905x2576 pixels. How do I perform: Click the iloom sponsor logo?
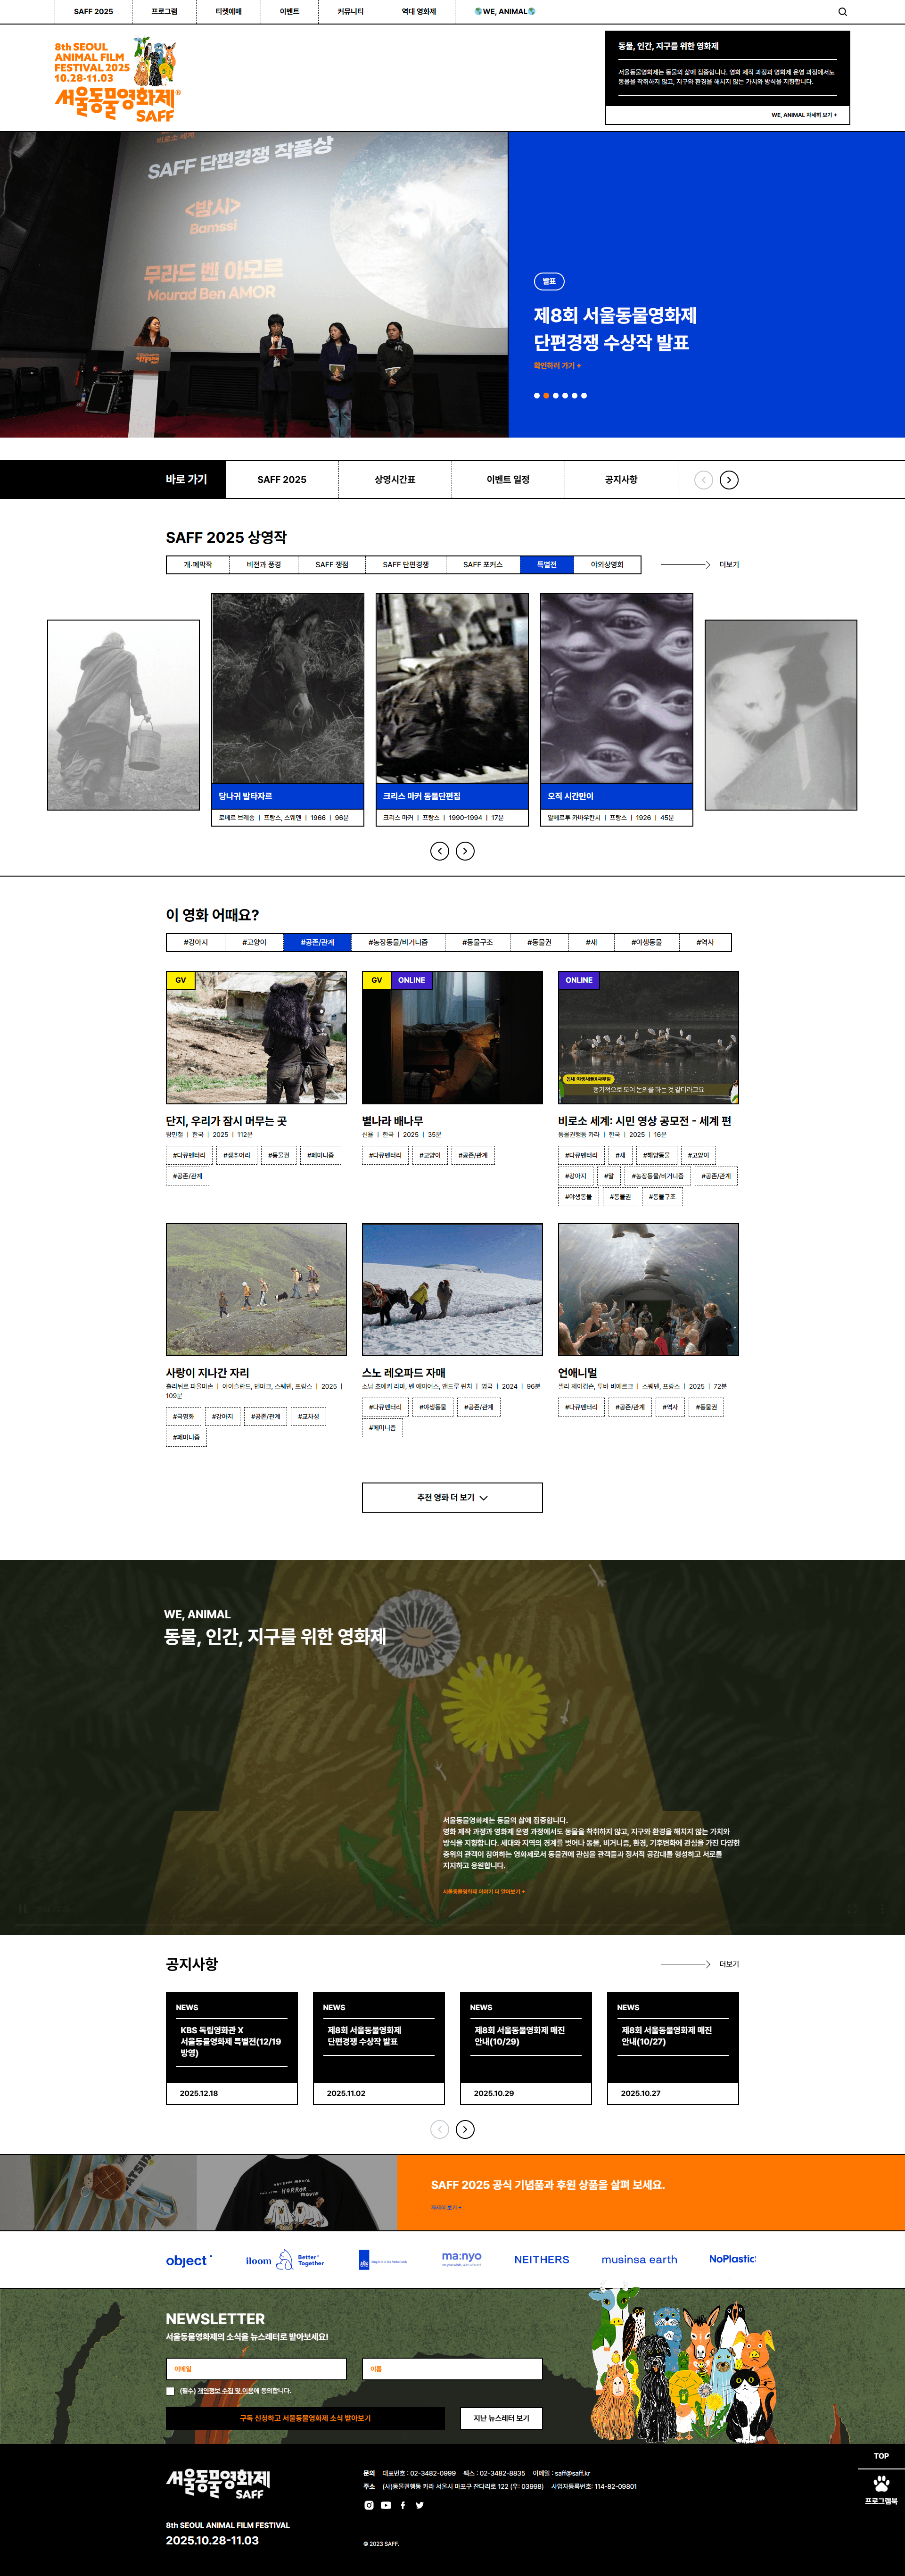(258, 2260)
